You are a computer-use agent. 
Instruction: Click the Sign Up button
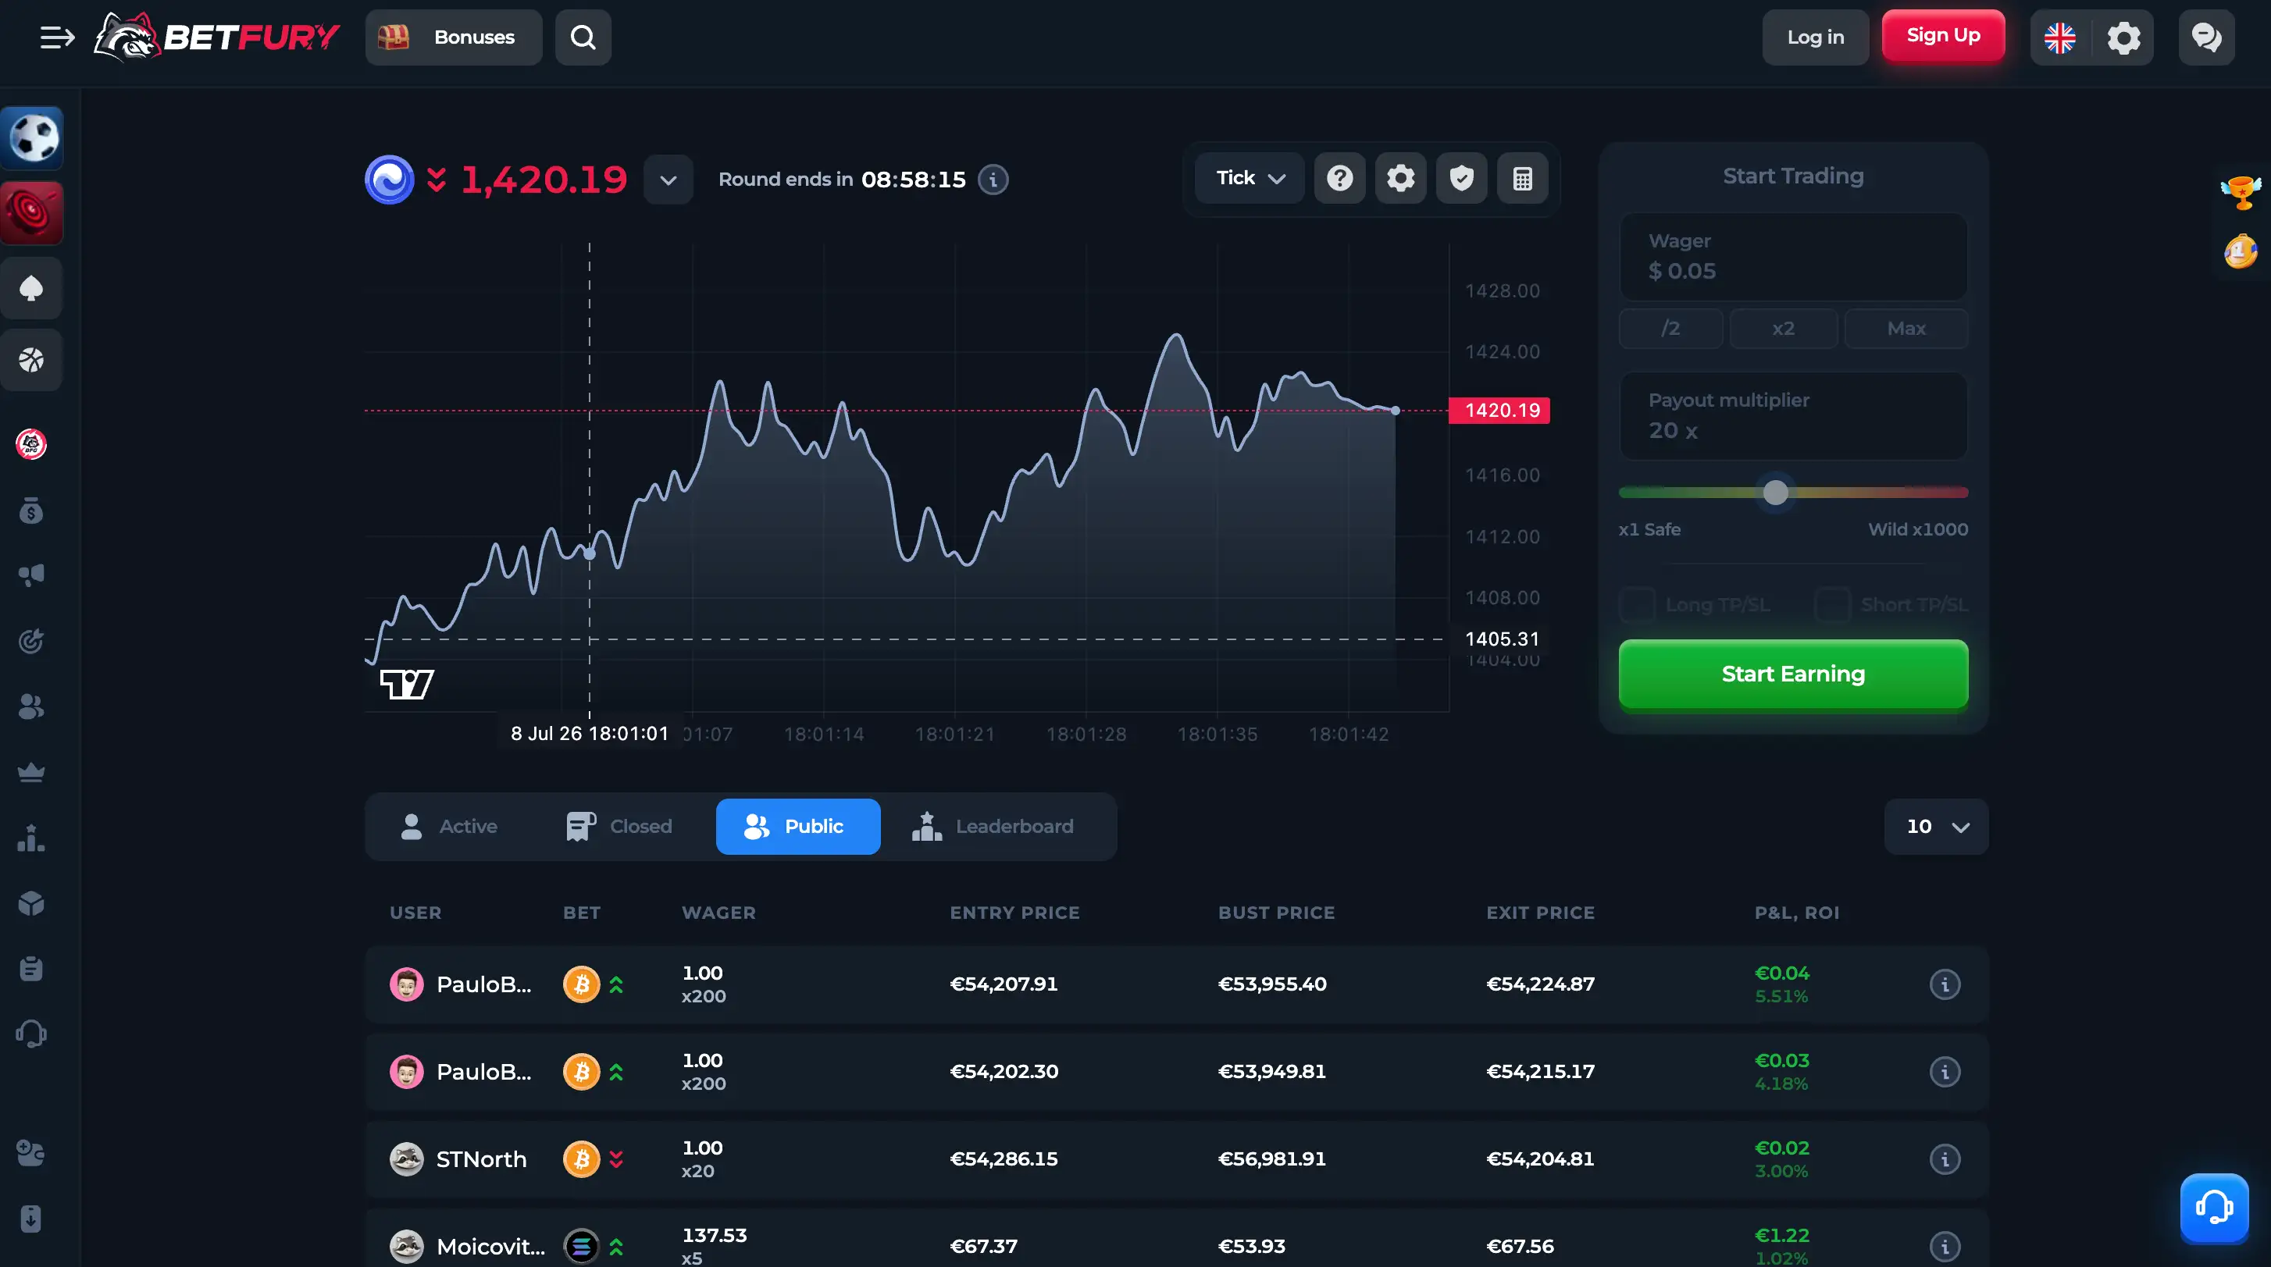click(x=1943, y=35)
